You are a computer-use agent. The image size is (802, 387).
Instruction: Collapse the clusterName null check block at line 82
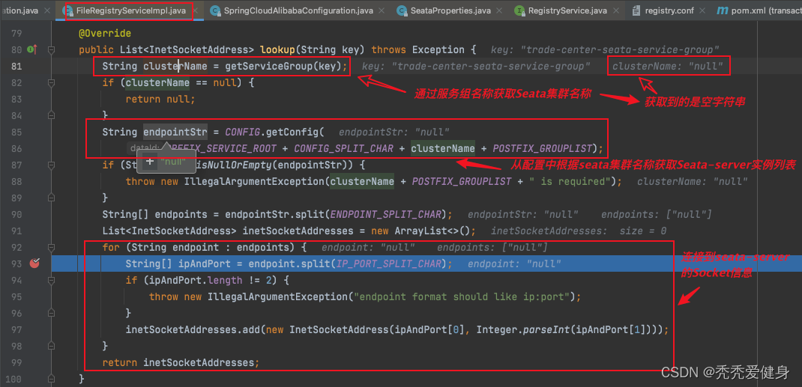(52, 82)
